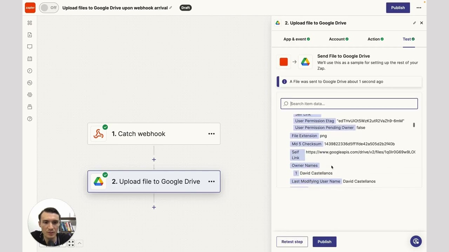Screen dimensions: 449x252
Task: Click the 'A File was sent' notice text
Action: [336, 82]
